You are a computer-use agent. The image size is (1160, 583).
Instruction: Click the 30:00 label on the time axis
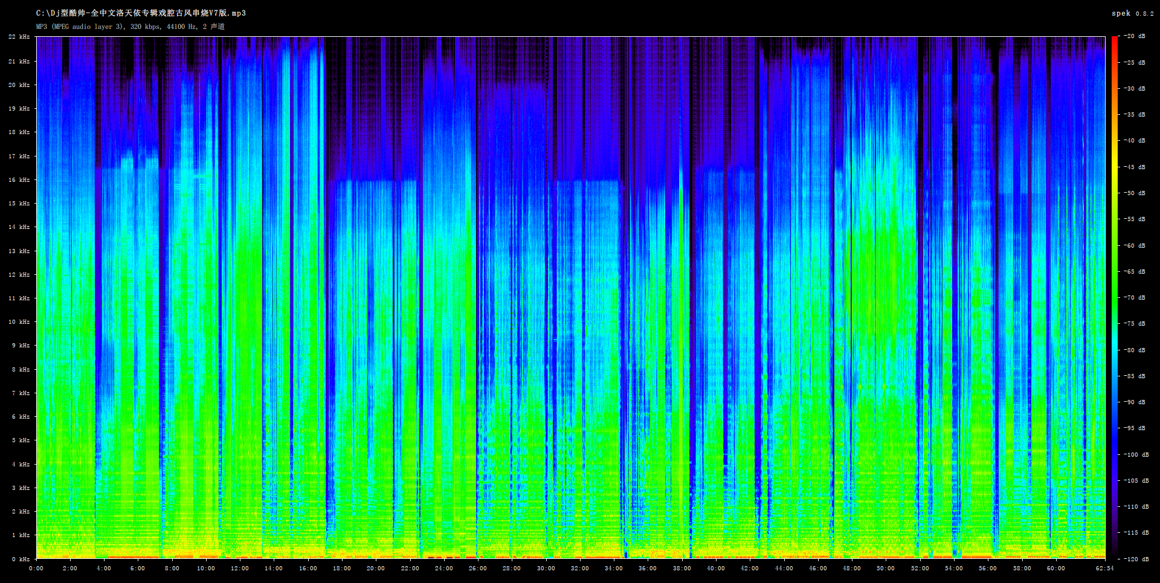coord(546,568)
